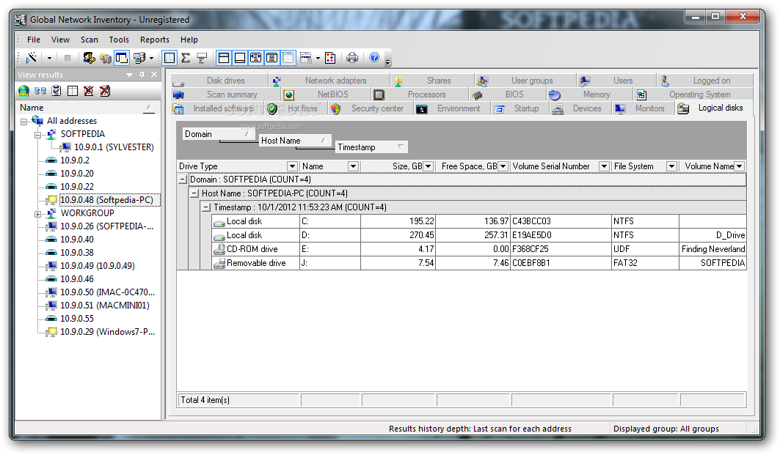Image resolution: width=780 pixels, height=455 pixels.
Task: Collapse the Domain : SOFTPEDIA group row
Action: click(x=183, y=180)
